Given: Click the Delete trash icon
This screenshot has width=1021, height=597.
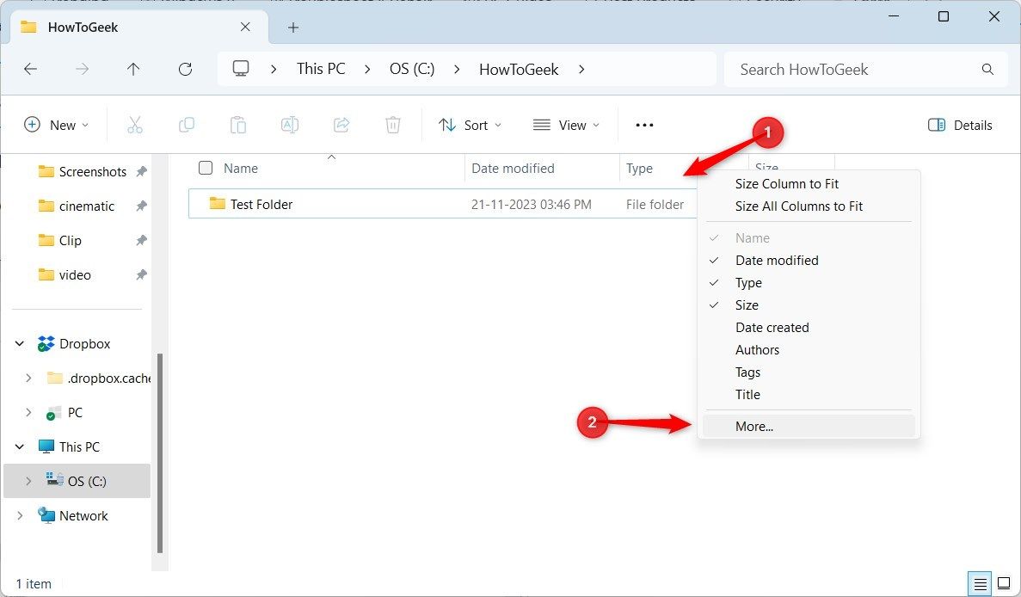Looking at the screenshot, I should pyautogui.click(x=392, y=125).
